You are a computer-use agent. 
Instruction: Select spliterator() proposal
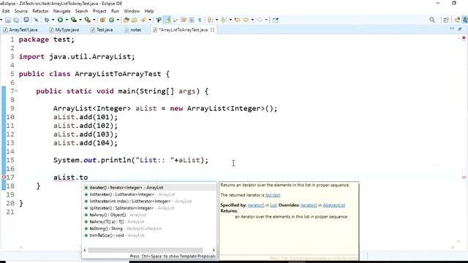pos(149,207)
